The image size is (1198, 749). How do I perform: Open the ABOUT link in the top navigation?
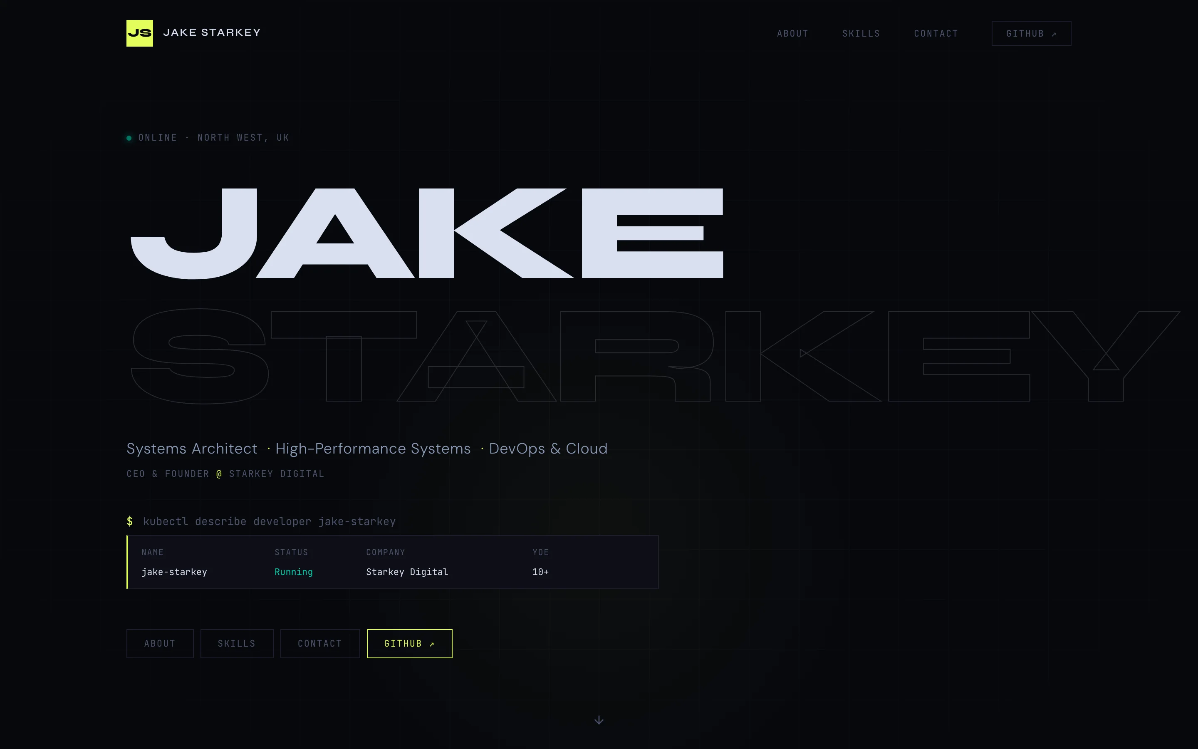792,33
